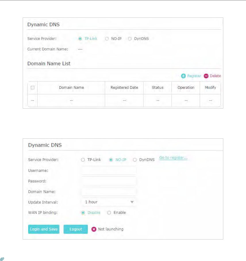This screenshot has width=246, height=261.
Task: Open the Update Interval dropdown arrow
Action: [132, 202]
